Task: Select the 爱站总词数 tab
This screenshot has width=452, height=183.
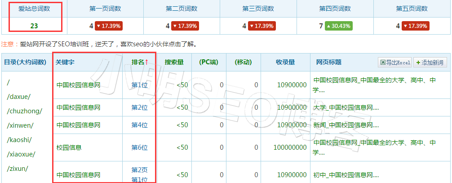Action: tap(34, 9)
